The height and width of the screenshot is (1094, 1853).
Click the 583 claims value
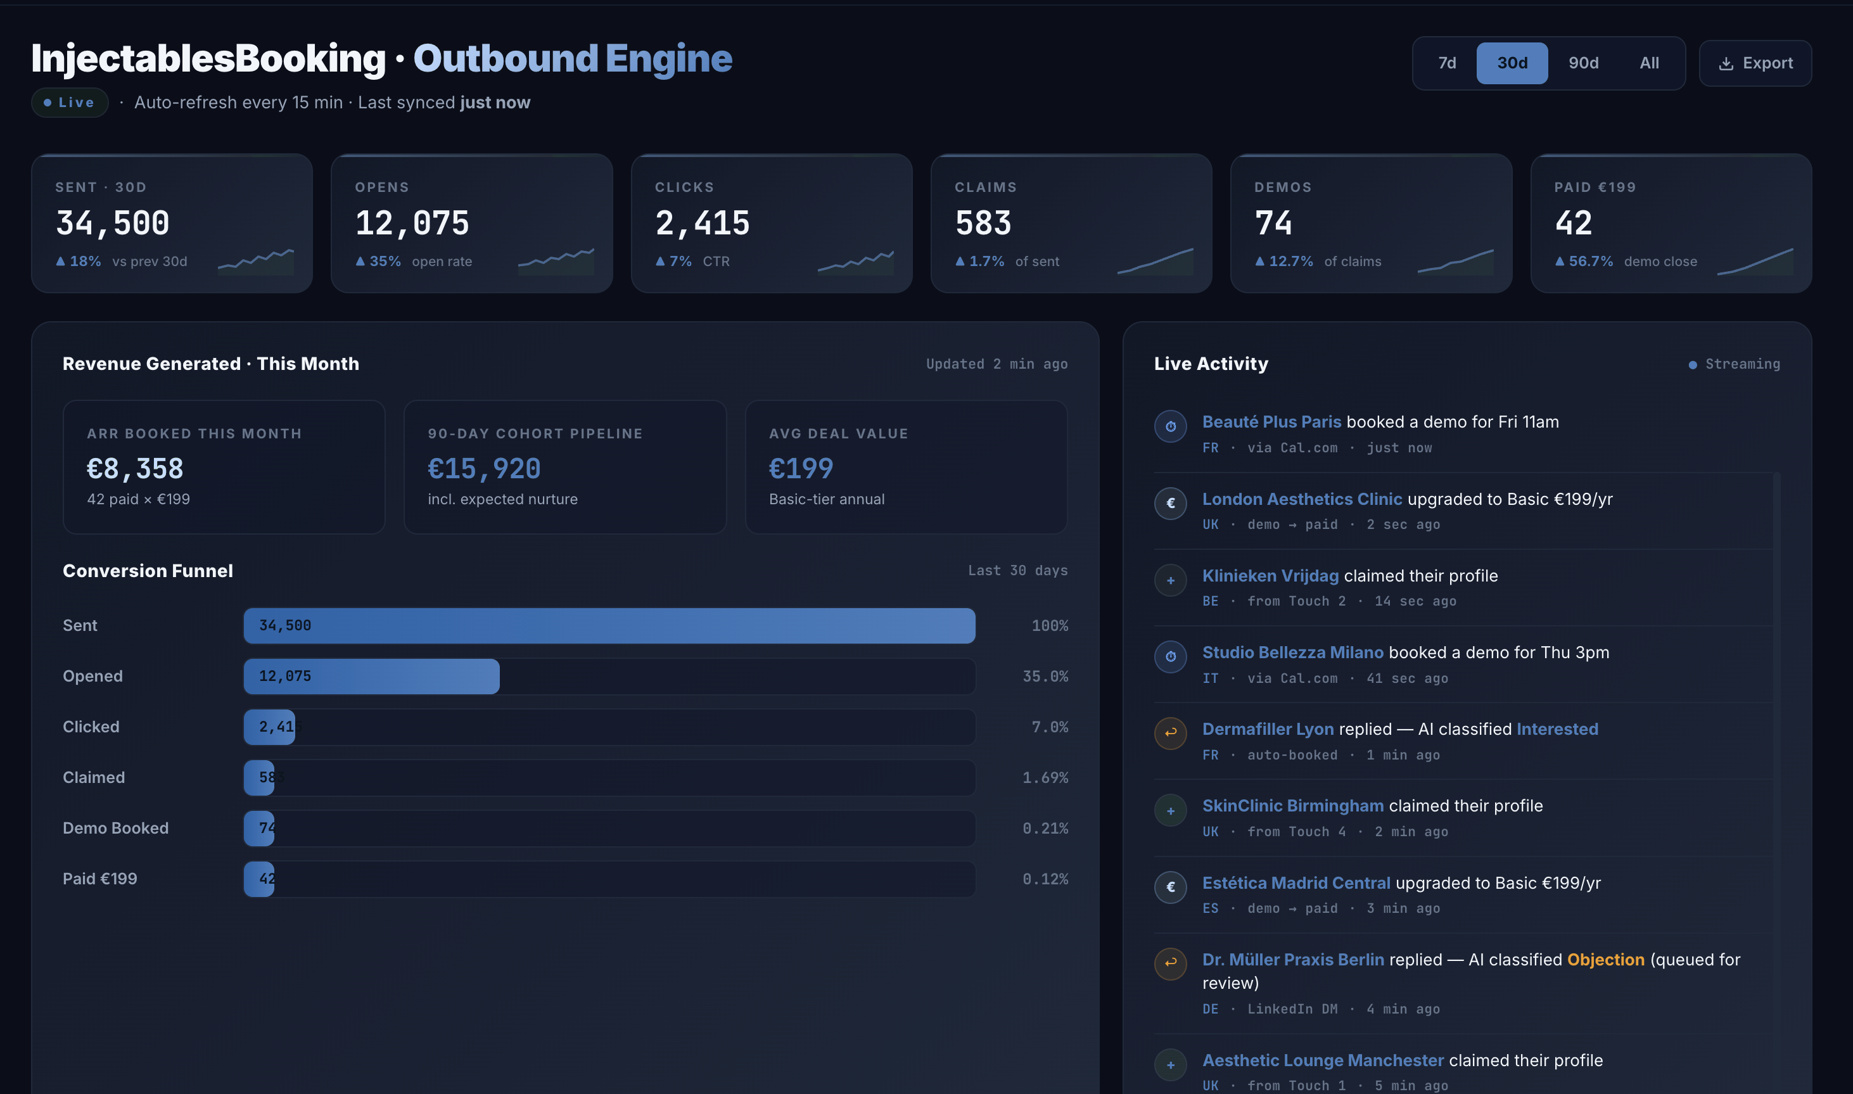tap(983, 224)
